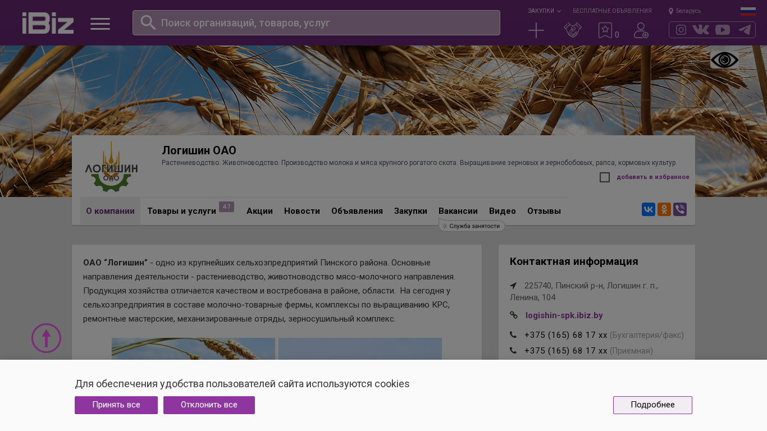Click the address text 225740, Пинский р-н
Viewport: 767px width, 431px height.
pyautogui.click(x=584, y=291)
